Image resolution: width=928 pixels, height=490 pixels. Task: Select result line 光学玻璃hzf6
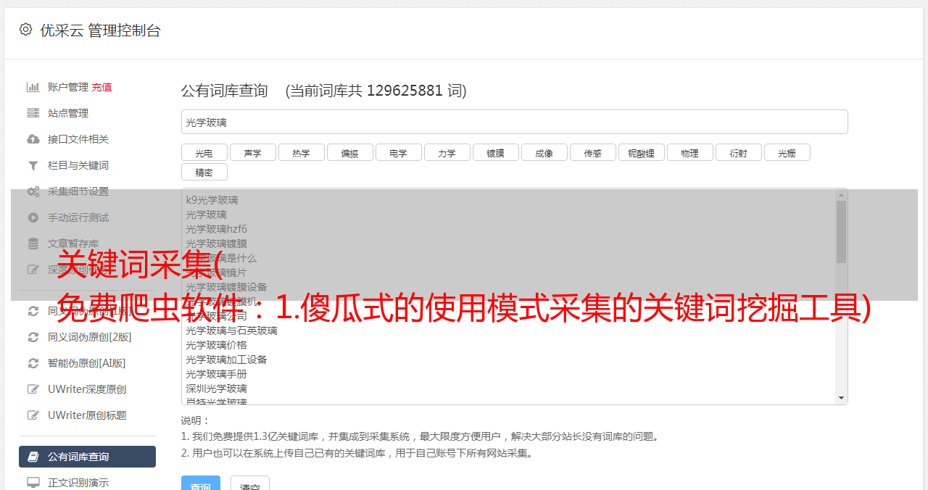[216, 229]
